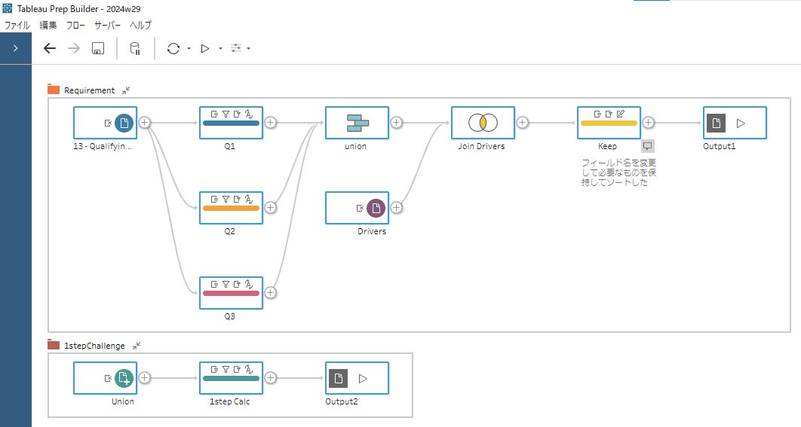Open the ヘルプ menu
801x427 pixels.
(140, 25)
